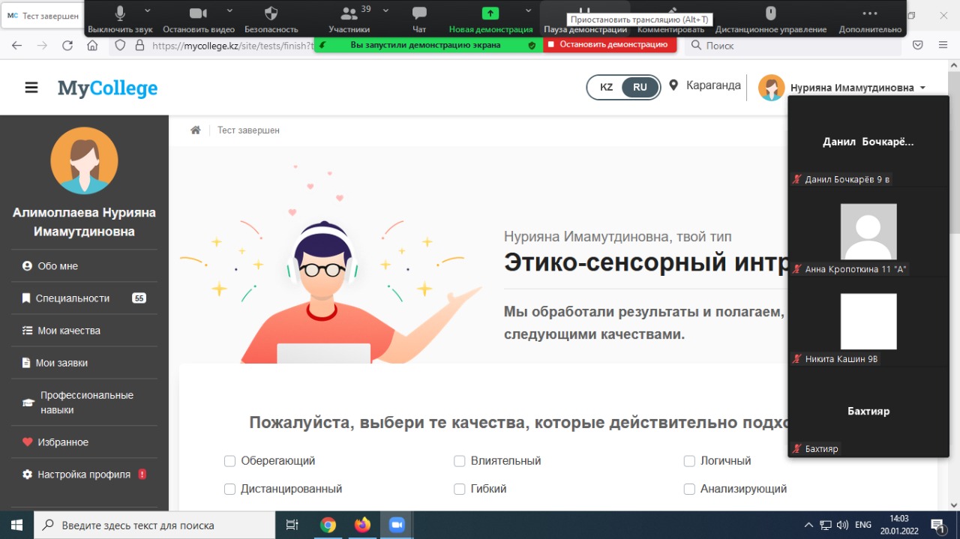Click the red Остановить демонстрацию button
This screenshot has width=960, height=539.
[x=610, y=45]
